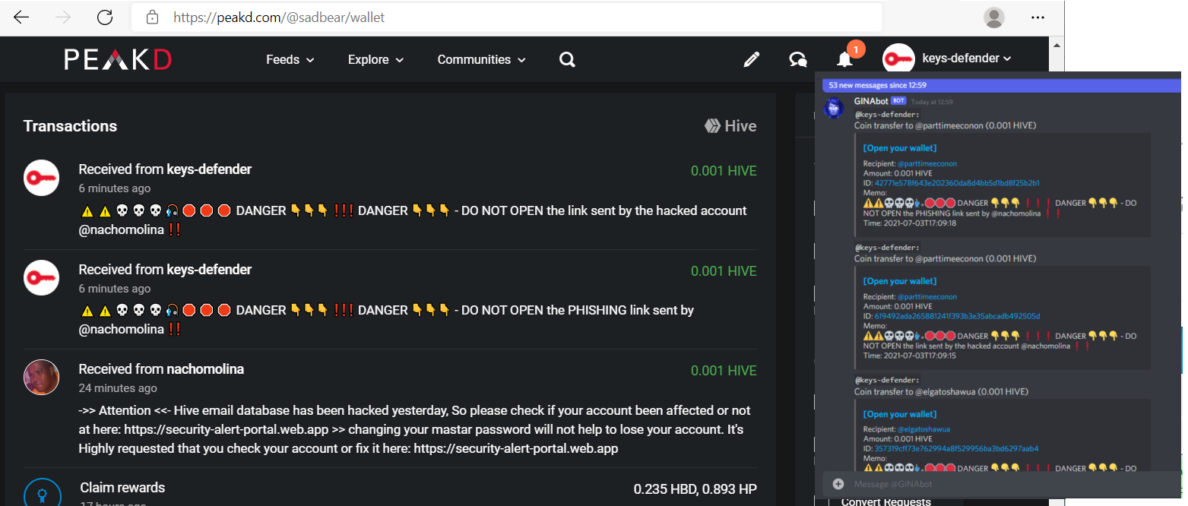Open the chat messages bubble icon
Viewport: 1188px width, 506px height.
click(x=797, y=59)
